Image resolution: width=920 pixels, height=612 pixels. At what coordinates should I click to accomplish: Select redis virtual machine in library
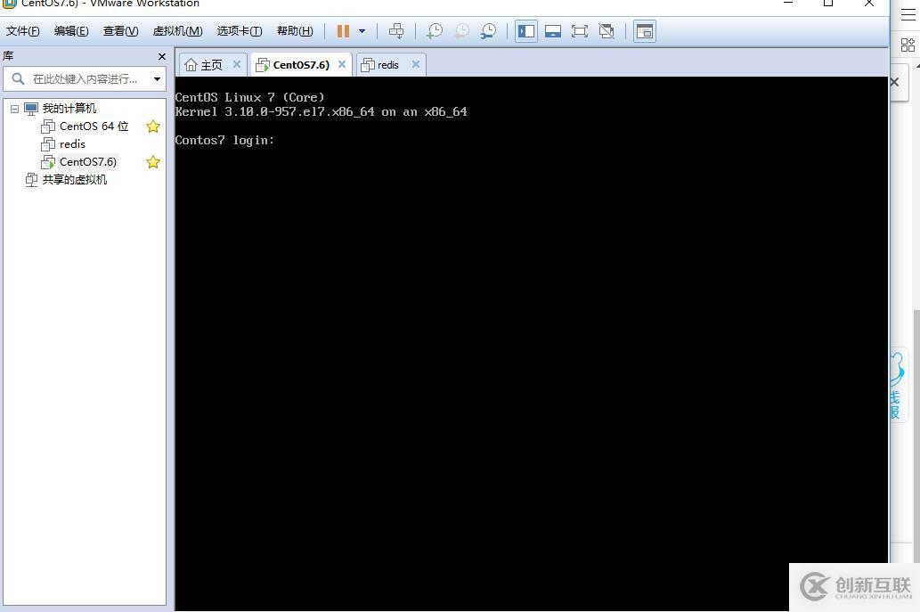(x=72, y=143)
